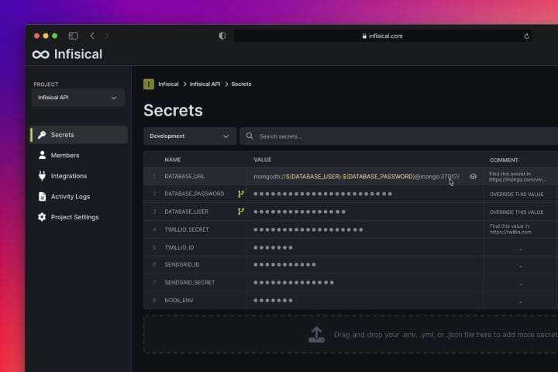Image resolution: width=558 pixels, height=372 pixels.
Task: Click OVERRIDE THIS VALUE for DATABASE_USER
Action: coord(516,212)
